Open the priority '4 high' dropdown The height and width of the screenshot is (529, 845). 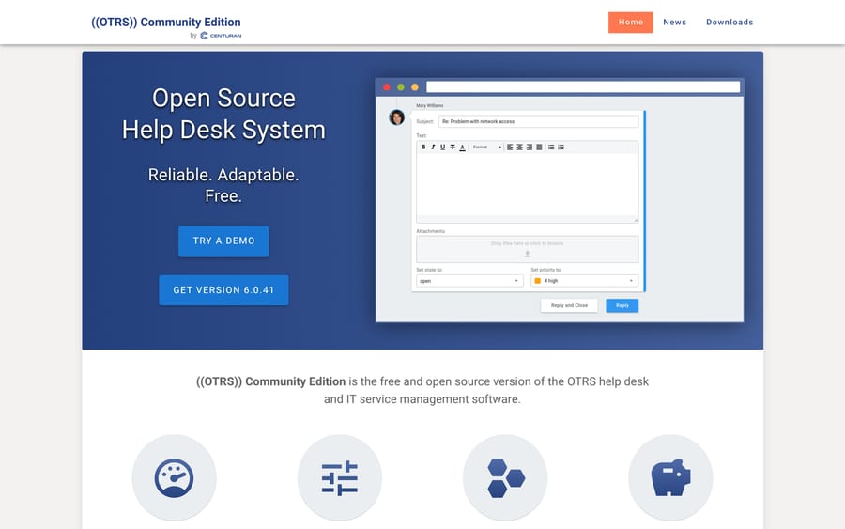[585, 281]
